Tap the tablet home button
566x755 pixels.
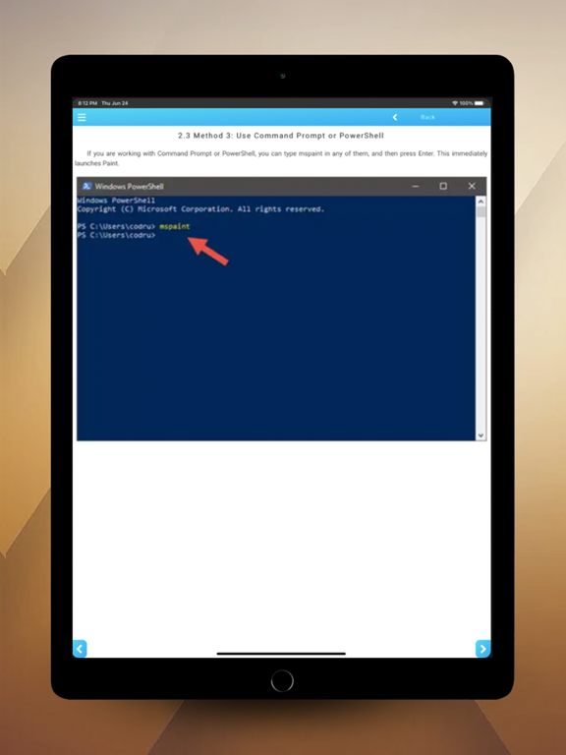coord(282,681)
